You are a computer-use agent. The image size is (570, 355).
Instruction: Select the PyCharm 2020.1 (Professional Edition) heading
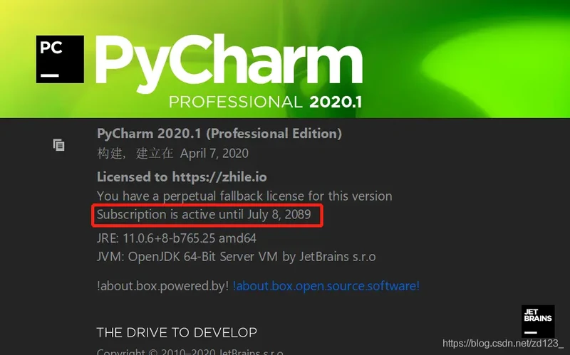coord(219,134)
